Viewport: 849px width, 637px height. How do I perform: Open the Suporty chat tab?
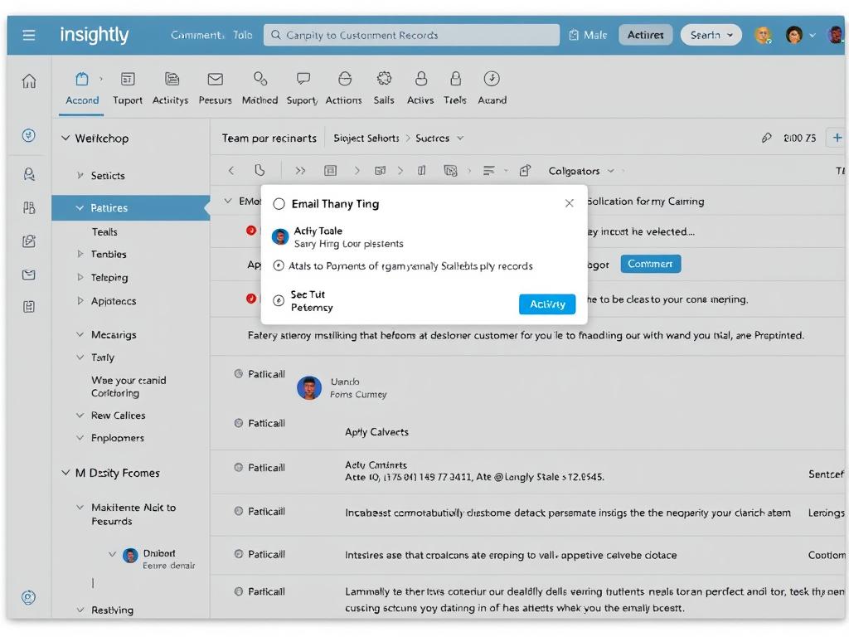(x=302, y=89)
